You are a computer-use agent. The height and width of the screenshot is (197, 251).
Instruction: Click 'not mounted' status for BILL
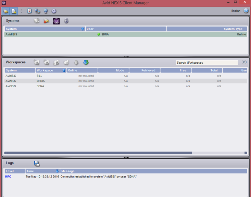(86, 76)
